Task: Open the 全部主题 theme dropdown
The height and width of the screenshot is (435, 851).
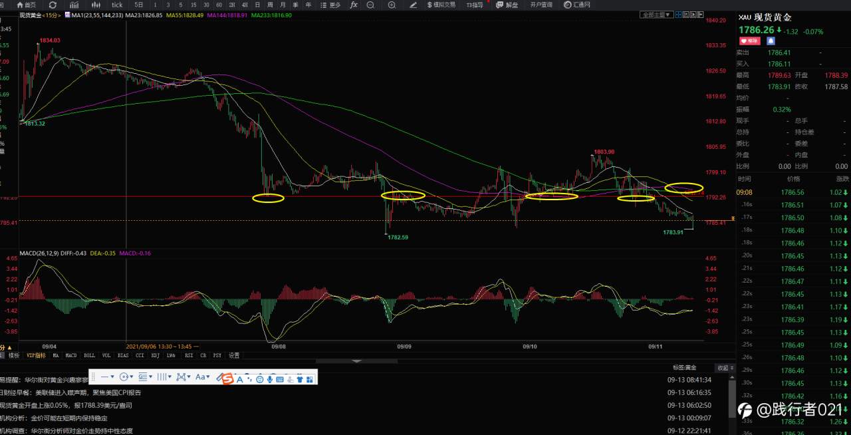Action: pyautogui.click(x=657, y=15)
